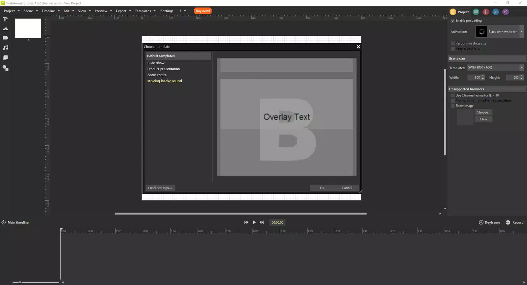Select Product presentation template
The width and height of the screenshot is (527, 285).
163,69
